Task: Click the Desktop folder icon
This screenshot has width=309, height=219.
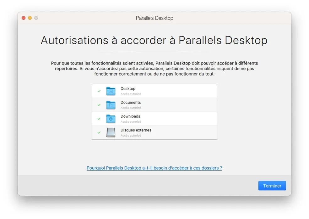Action: coord(111,91)
